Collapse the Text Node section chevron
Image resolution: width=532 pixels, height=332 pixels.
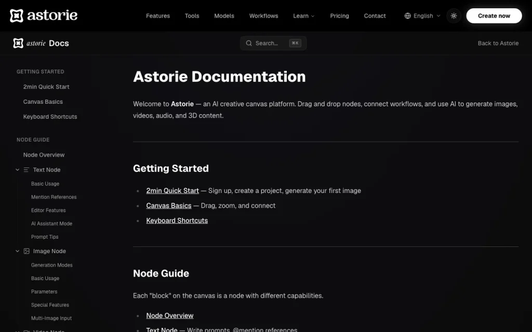tap(17, 170)
